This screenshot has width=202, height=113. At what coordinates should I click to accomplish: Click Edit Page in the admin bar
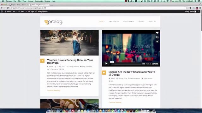coord(29,12)
